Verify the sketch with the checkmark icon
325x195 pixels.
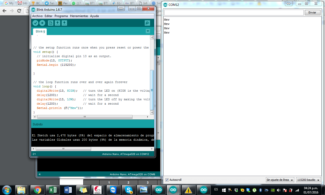(x=36, y=23)
